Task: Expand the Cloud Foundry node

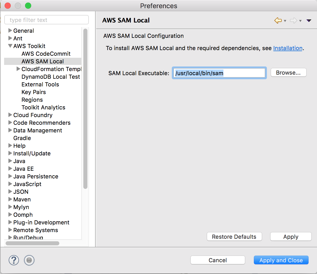Action: coord(10,115)
